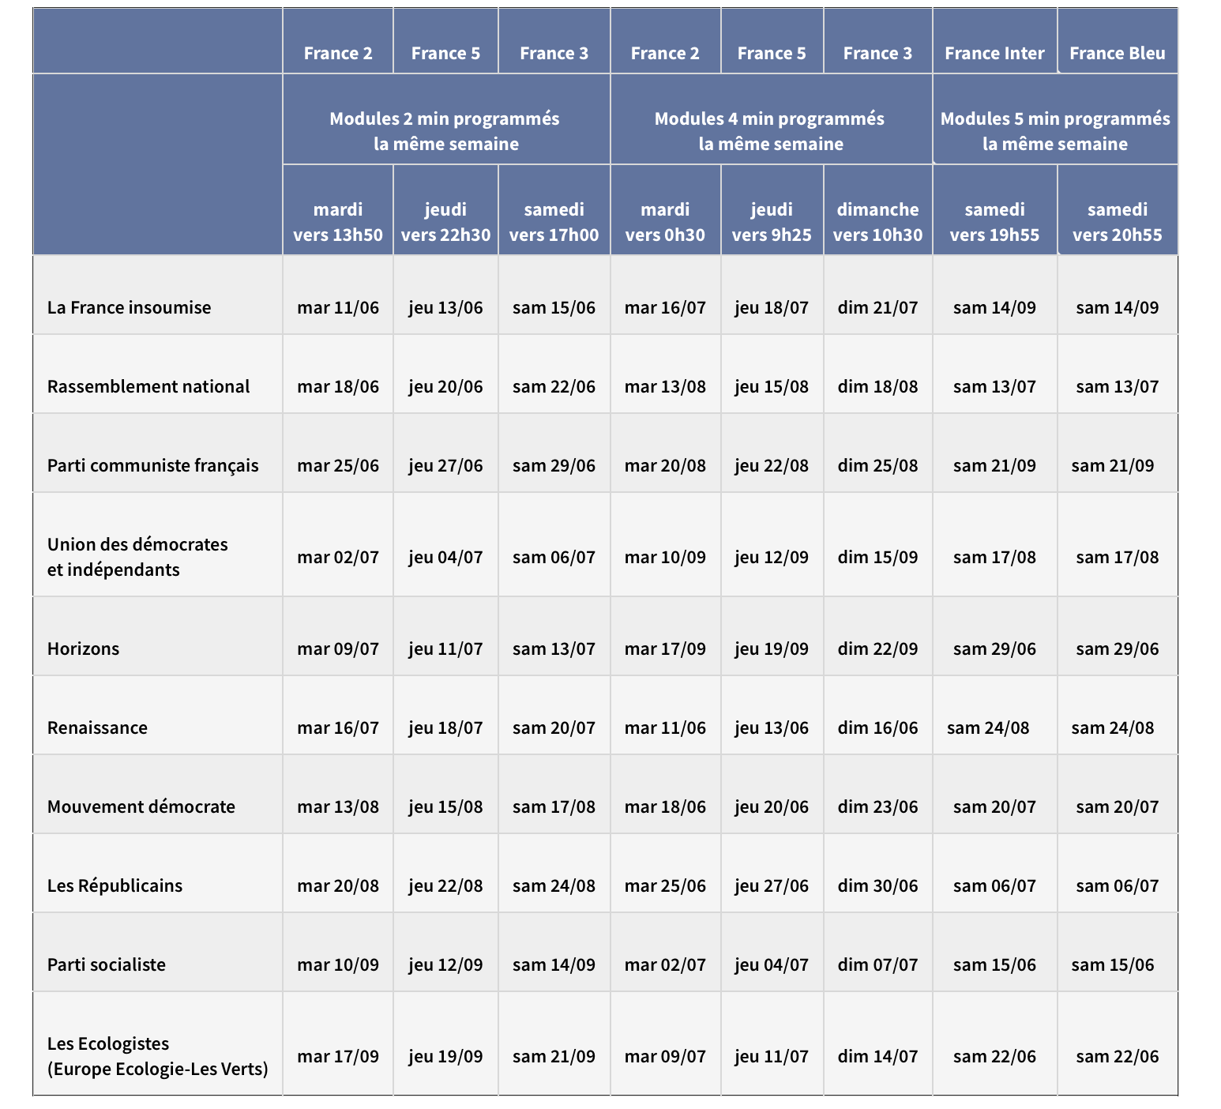Click the 'Parti socialiste' row label
Image resolution: width=1221 pixels, height=1109 pixels.
click(107, 964)
